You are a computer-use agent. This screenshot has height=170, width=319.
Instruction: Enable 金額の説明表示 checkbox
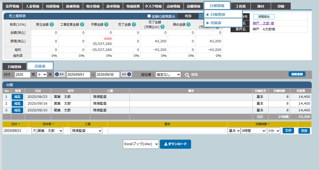click(149, 16)
